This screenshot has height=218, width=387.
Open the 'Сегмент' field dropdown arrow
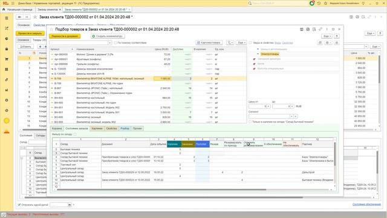coord(291,116)
